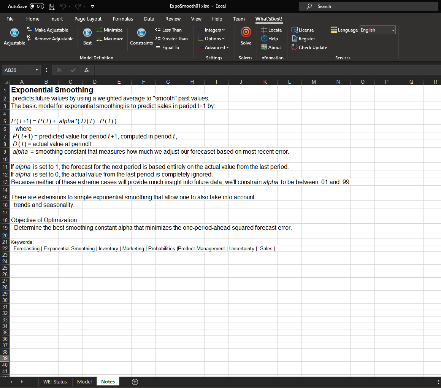This screenshot has width=441, height=388.
Task: Open the Constraints button
Action: tap(141, 37)
